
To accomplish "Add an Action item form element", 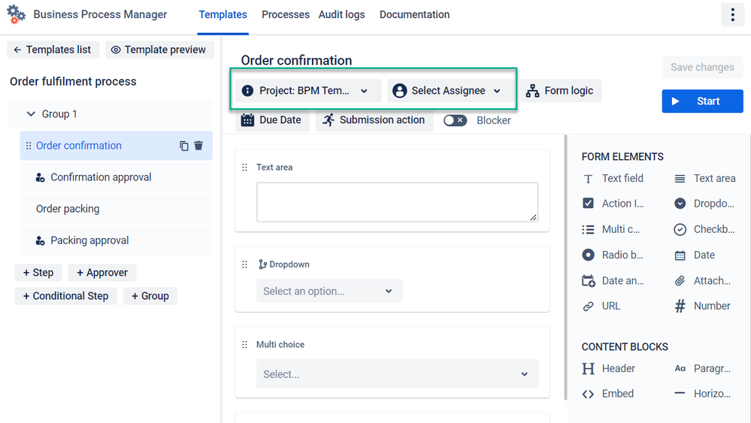I will coord(613,204).
